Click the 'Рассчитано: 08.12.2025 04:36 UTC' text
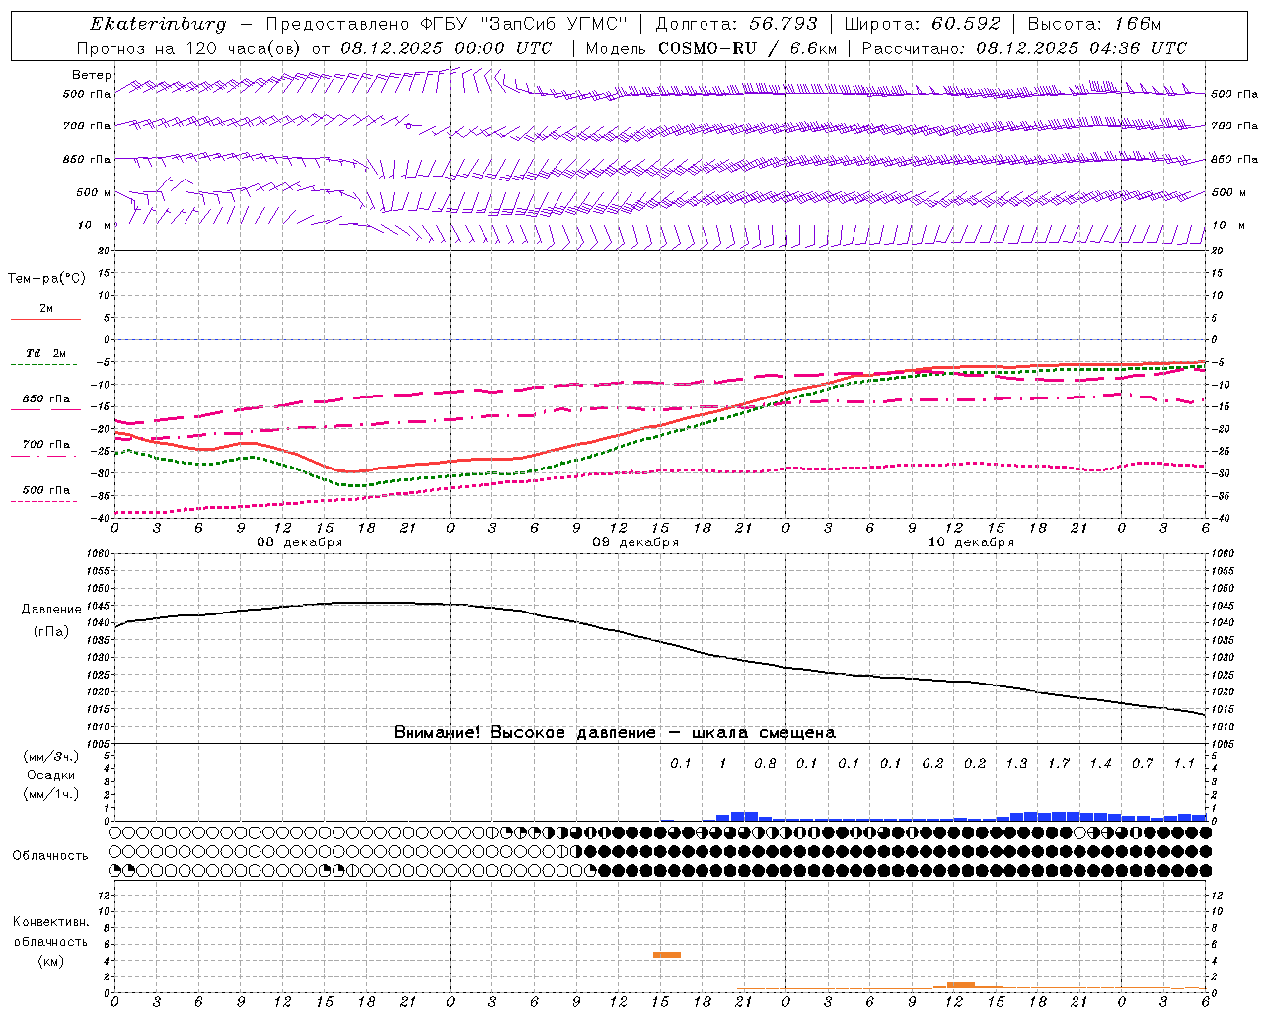This screenshot has width=1263, height=1010. pyautogui.click(x=1024, y=48)
